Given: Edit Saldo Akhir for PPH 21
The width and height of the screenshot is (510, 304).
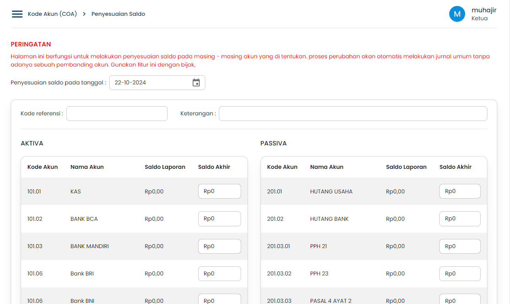Looking at the screenshot, I should (x=460, y=246).
